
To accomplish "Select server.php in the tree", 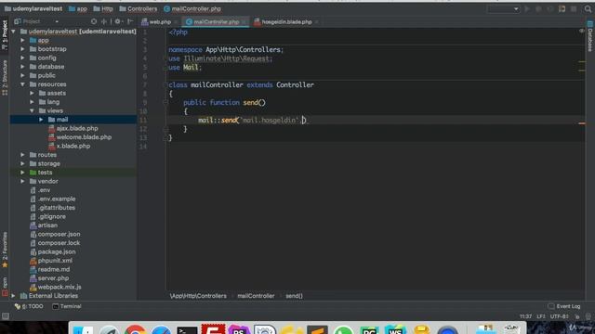I will [x=49, y=278].
